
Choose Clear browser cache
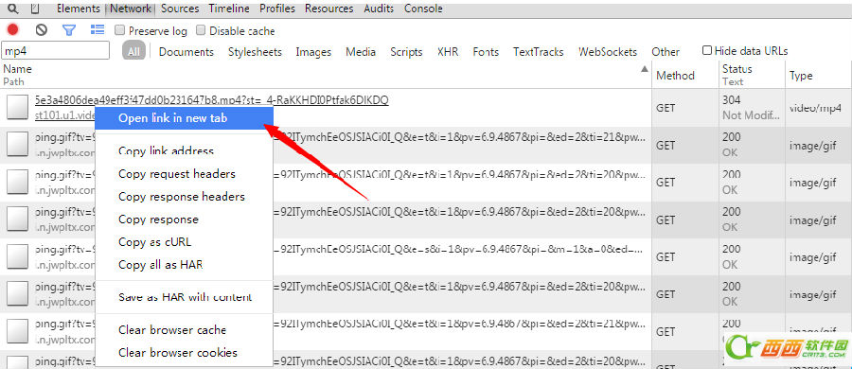pyautogui.click(x=184, y=330)
